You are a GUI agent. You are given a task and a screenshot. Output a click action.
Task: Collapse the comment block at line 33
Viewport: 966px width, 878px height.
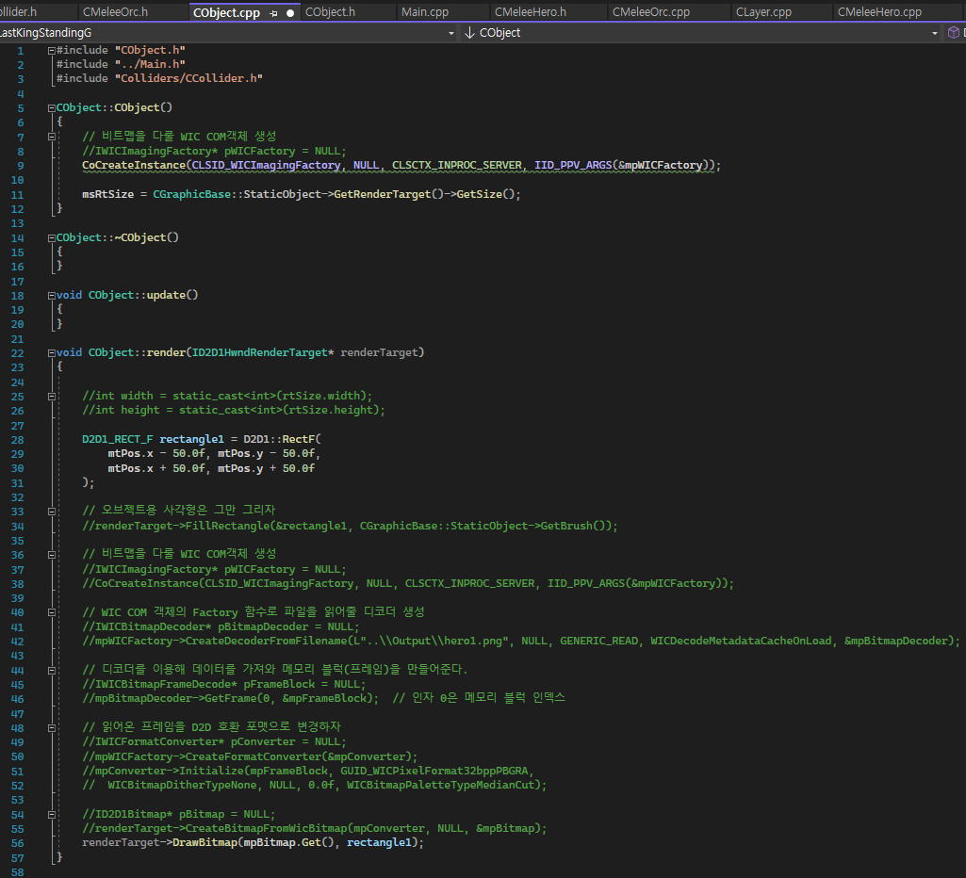tap(52, 511)
